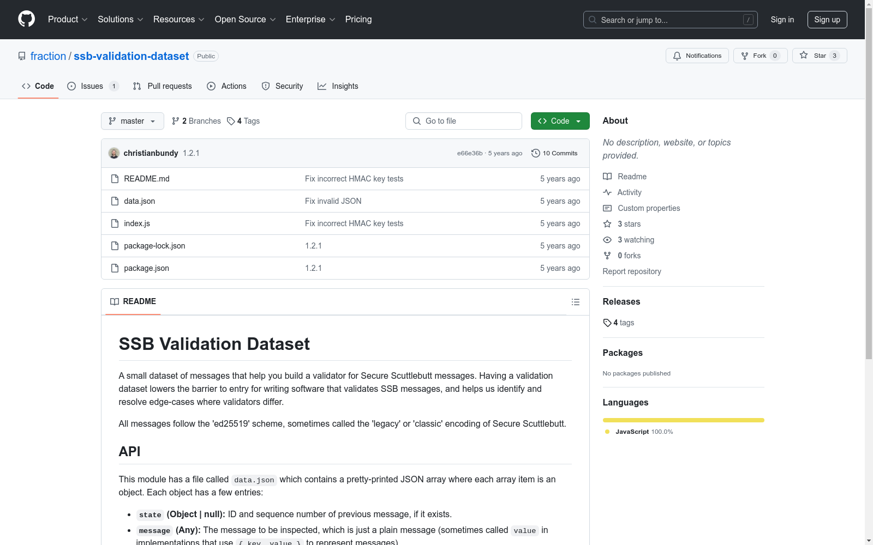Click the branch icon next to 2 Branches
This screenshot has width=873, height=545.
[176, 121]
